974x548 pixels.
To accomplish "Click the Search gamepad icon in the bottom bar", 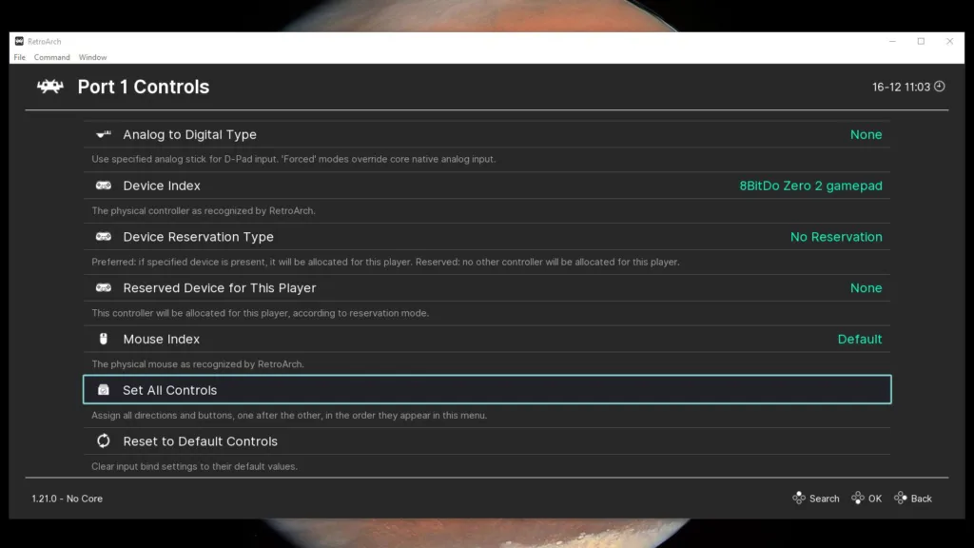I will pos(797,498).
